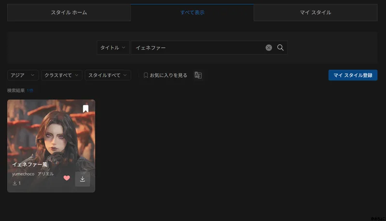Enable お気に入りを見る favorites filter
Screen dimensions: 386x221
point(165,75)
